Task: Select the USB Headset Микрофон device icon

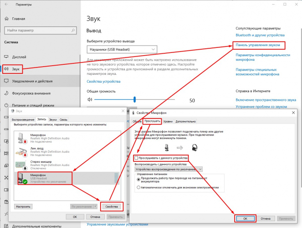Action: pos(21,178)
